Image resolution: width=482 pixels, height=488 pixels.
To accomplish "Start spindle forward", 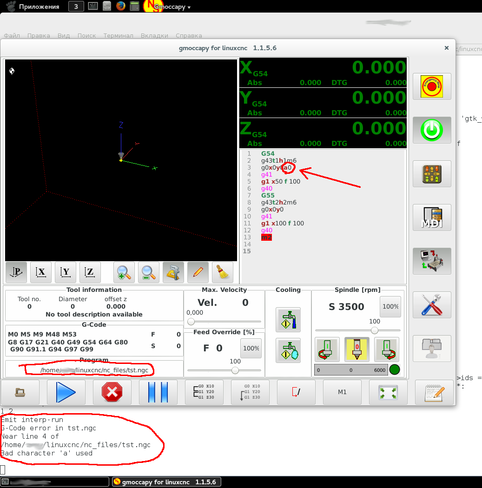I will coord(386,350).
